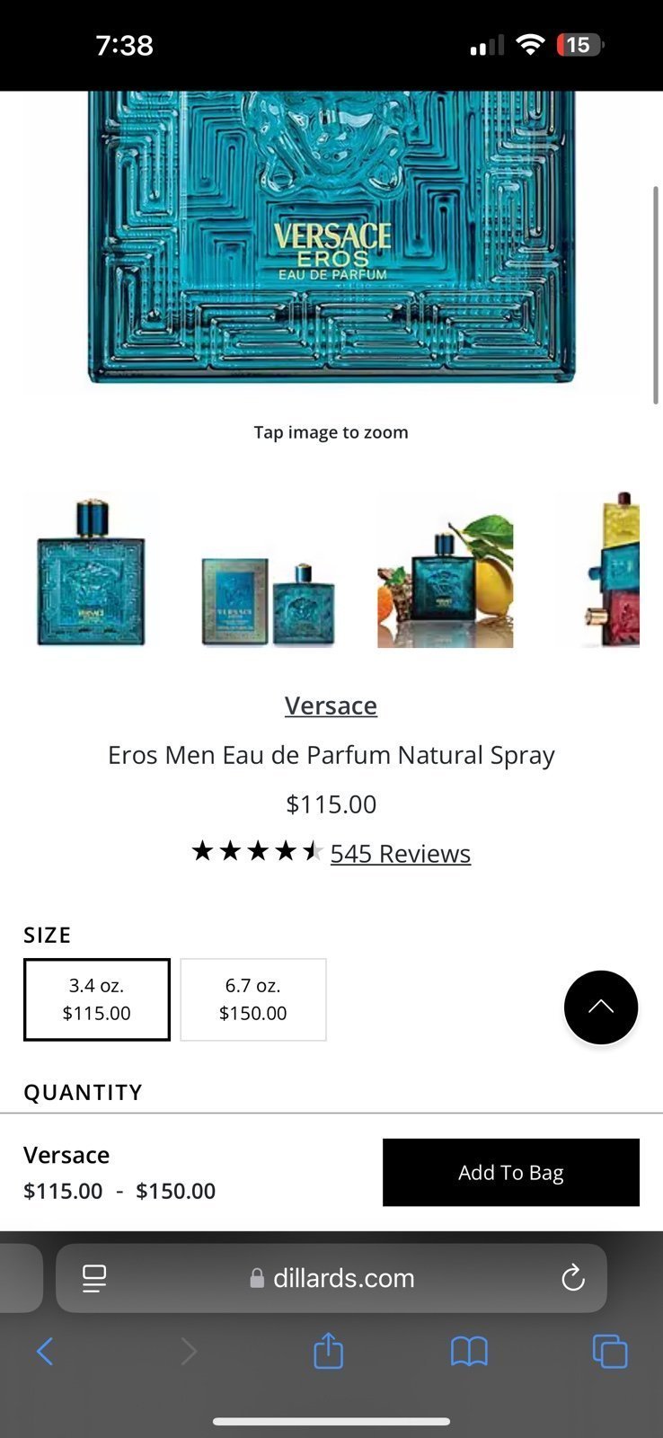Viewport: 663px width, 1438px height.
Task: Open page settings icon in address bar
Action: (x=94, y=1278)
